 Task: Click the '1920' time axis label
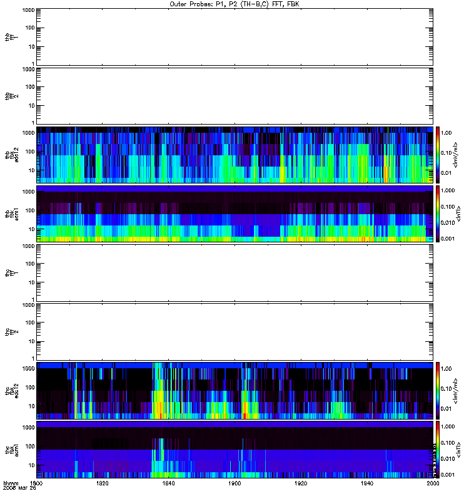point(301,483)
